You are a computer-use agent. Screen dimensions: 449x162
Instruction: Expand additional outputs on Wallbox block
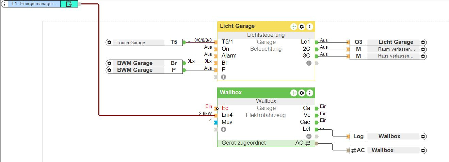pos(309,136)
